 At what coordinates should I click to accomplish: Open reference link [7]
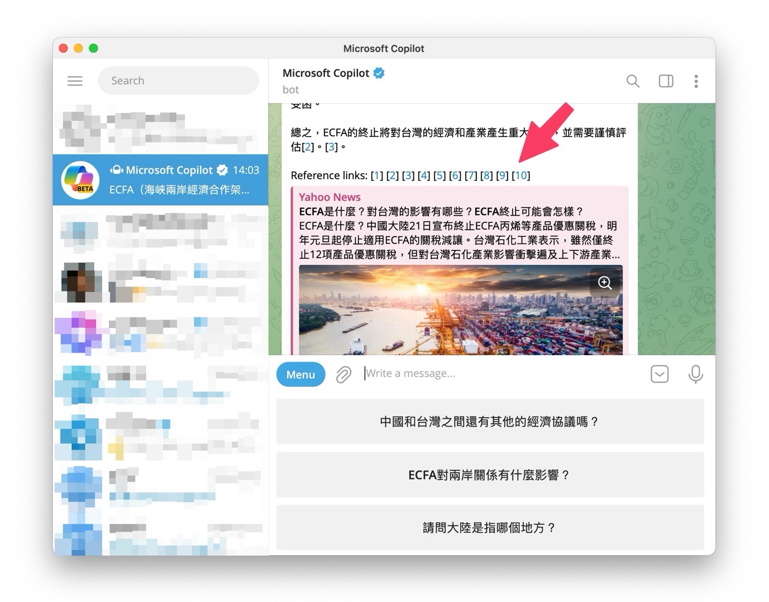click(470, 175)
